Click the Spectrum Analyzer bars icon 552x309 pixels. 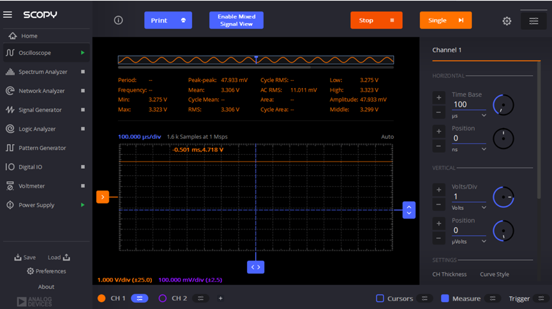[x=10, y=72]
